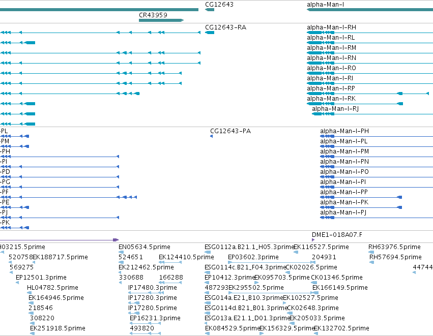Click the ESG013a.E21.1_D01.3prime EST label
Image resolution: width=433 pixels, height=336 pixels.
pos(247,318)
